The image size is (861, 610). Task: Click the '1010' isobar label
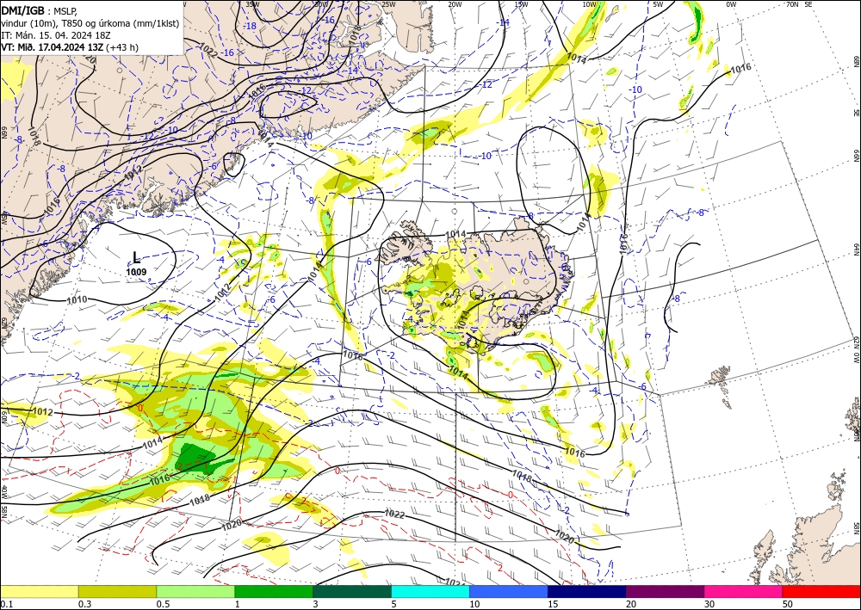click(x=77, y=299)
